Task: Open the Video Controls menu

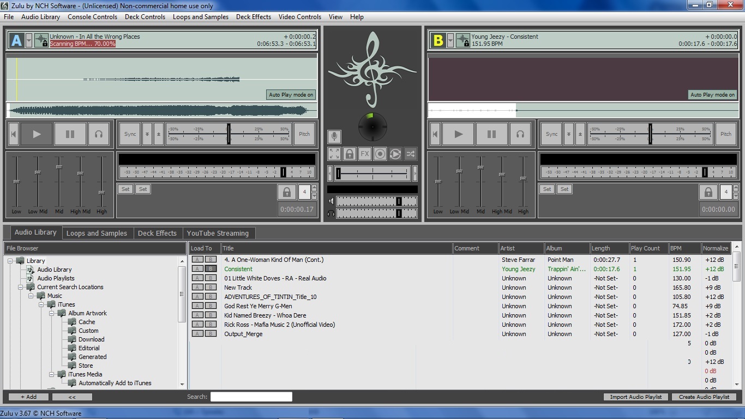Action: (299, 17)
